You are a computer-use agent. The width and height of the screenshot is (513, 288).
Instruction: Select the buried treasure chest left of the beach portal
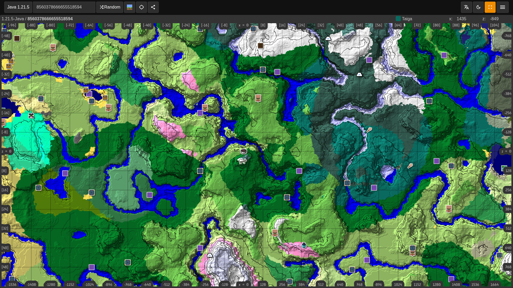(86, 90)
